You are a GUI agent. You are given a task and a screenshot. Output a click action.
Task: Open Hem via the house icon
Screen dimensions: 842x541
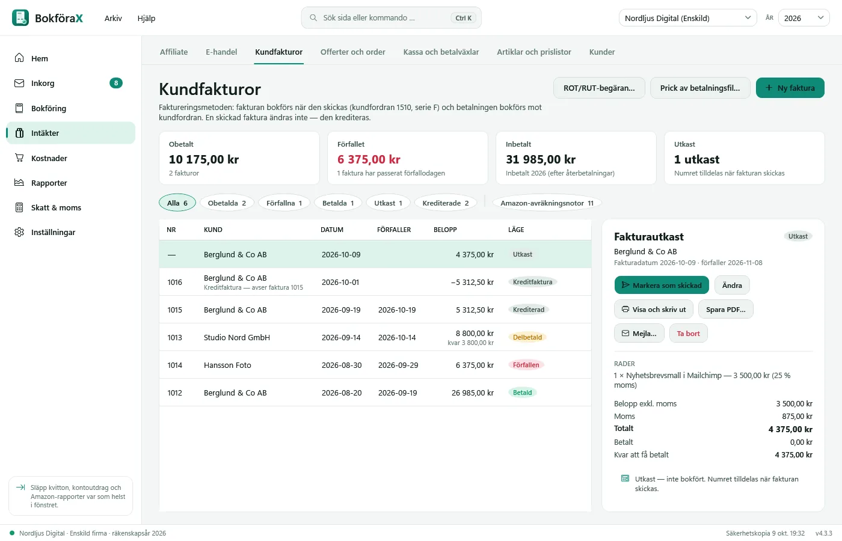pyautogui.click(x=19, y=58)
